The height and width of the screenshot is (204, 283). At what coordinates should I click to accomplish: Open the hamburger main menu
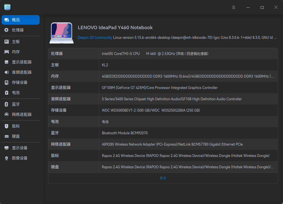pyautogui.click(x=234, y=7)
